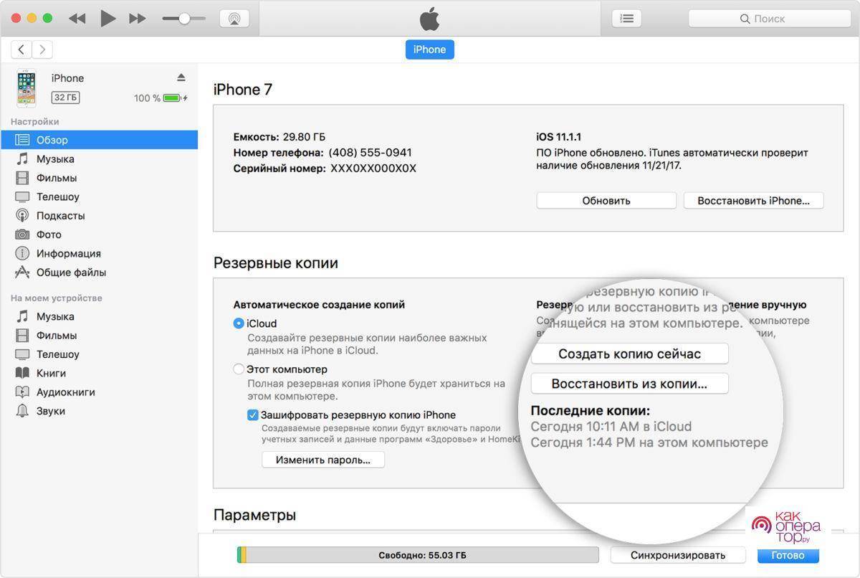Image resolution: width=860 pixels, height=578 pixels.
Task: Toggle Зашифровать резервную копию iPhone checkbox
Action: pyautogui.click(x=252, y=414)
